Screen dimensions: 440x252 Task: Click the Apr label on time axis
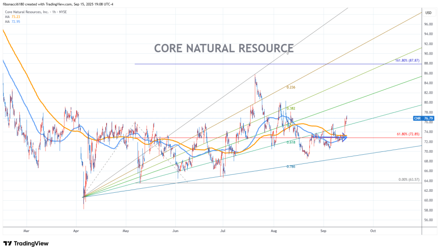76,231
